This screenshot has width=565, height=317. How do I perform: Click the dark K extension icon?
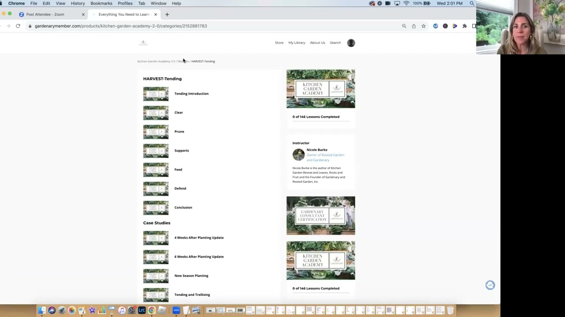445,26
